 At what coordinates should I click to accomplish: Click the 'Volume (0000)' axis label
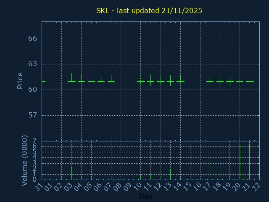coord(25,160)
